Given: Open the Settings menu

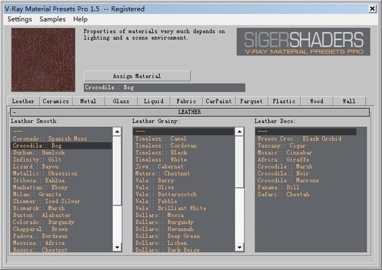Looking at the screenshot, I should click(20, 19).
